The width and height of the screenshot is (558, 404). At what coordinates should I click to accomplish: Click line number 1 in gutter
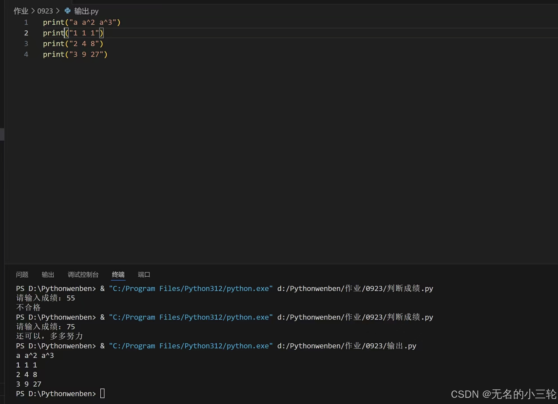click(26, 22)
